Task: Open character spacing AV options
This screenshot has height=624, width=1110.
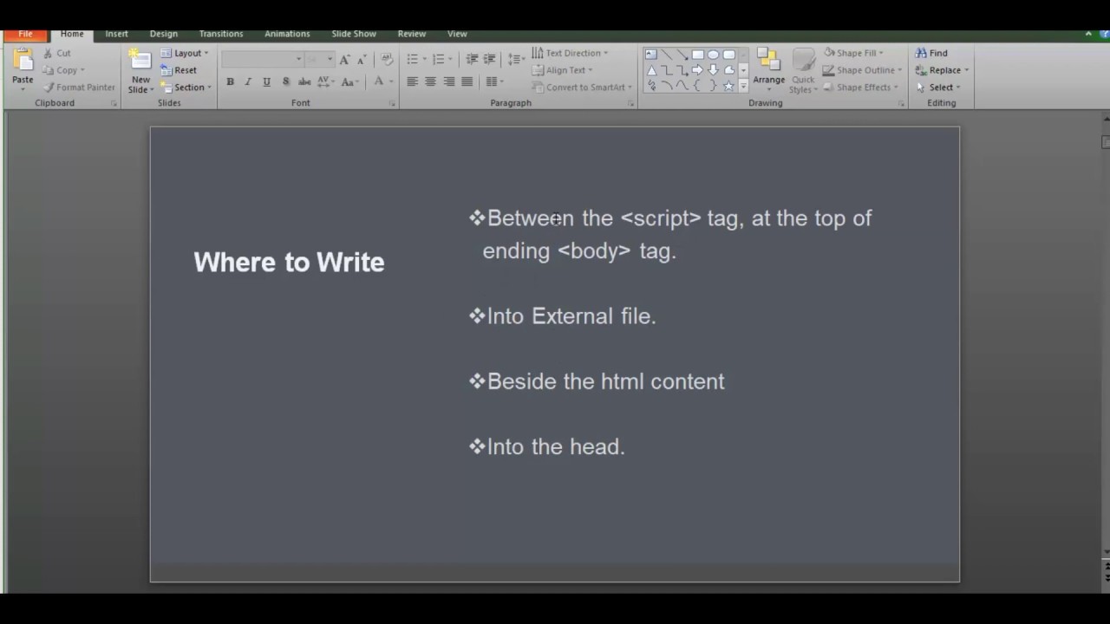Action: [x=326, y=81]
